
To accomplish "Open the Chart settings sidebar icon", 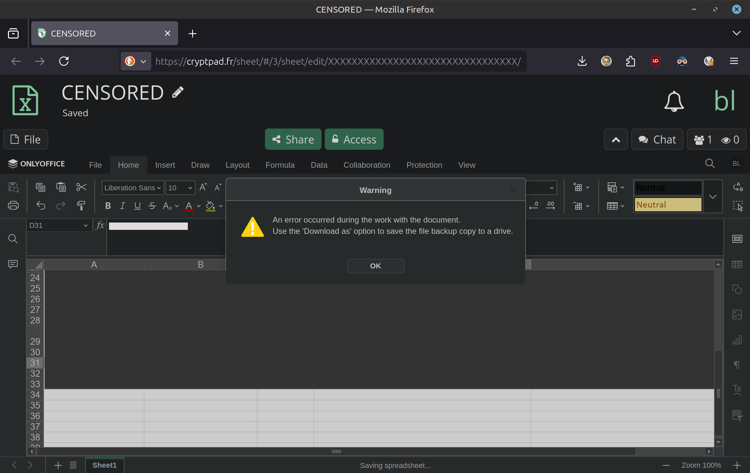I will (737, 340).
